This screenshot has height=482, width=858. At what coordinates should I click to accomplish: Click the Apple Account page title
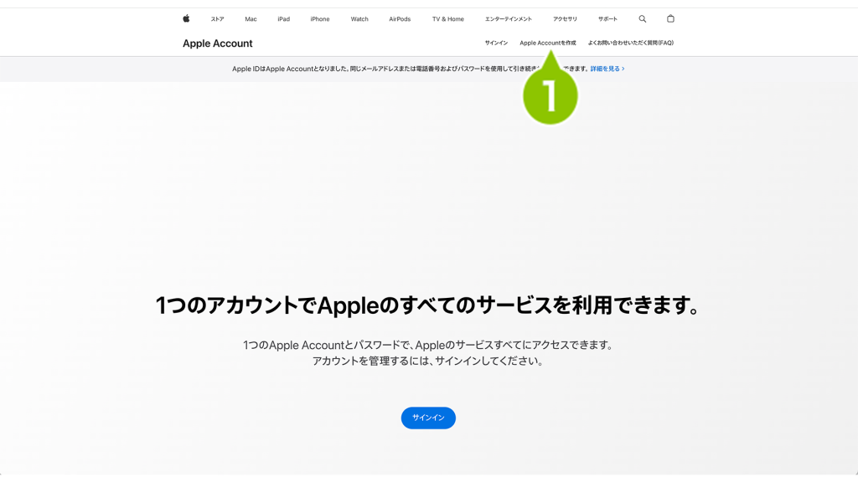click(x=218, y=44)
